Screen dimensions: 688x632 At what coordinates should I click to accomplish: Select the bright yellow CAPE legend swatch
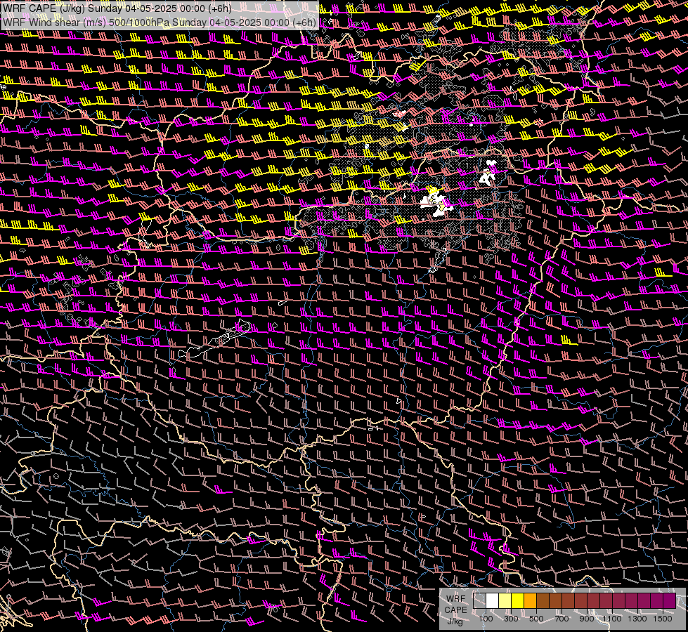(x=518, y=600)
